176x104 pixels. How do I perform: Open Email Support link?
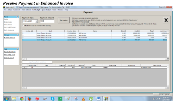pos(9,58)
